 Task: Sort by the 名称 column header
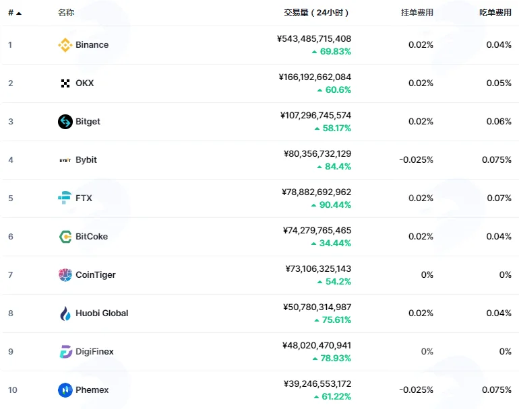[66, 13]
